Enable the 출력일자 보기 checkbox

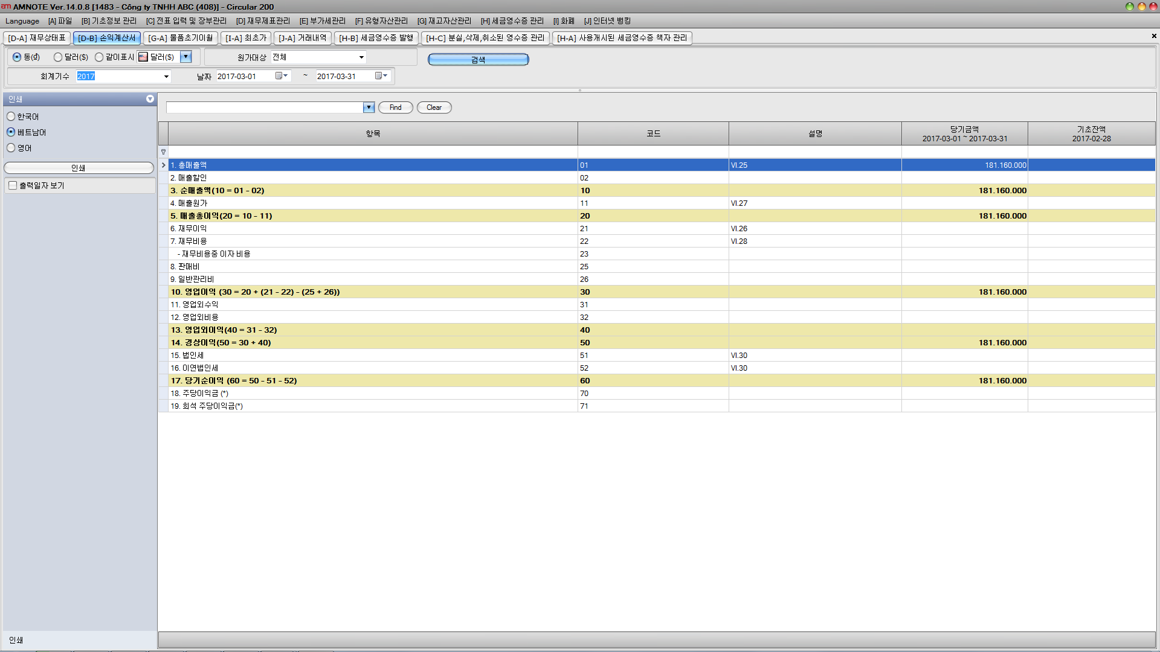click(13, 185)
